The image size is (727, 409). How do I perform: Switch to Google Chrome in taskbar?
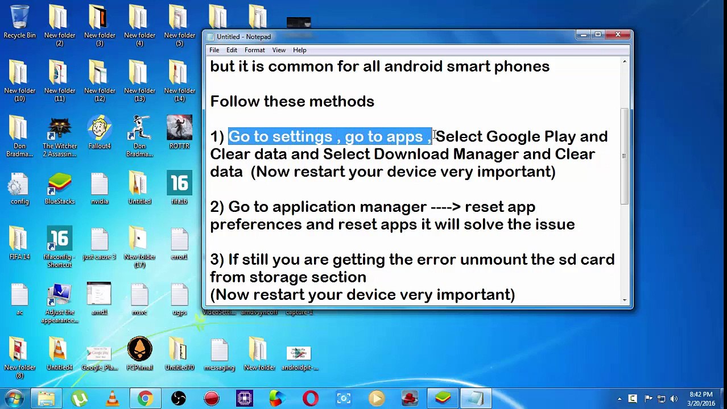pyautogui.click(x=145, y=399)
